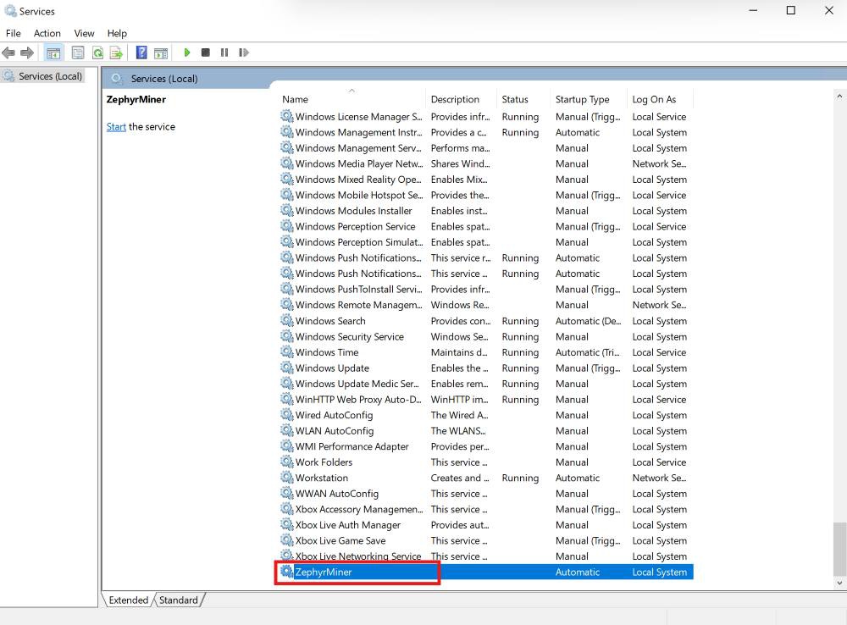
Task: Open the Help menu
Action: coord(117,33)
